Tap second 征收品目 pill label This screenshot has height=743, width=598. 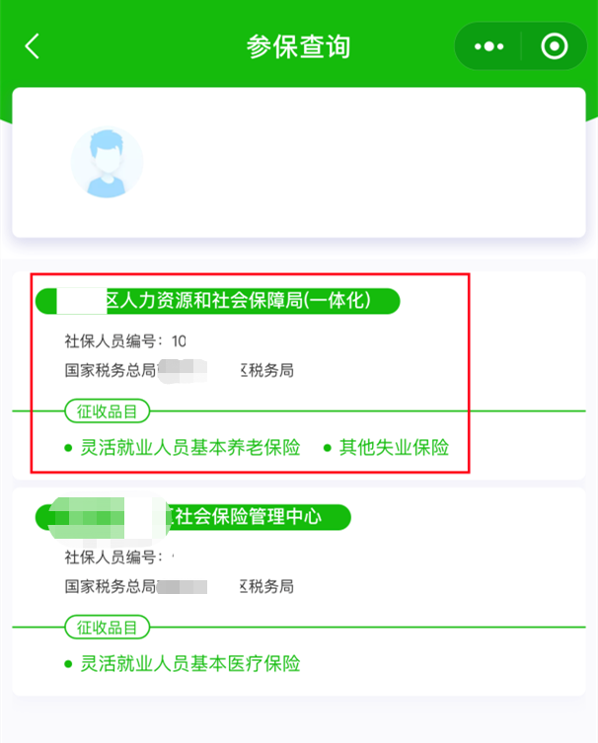[108, 628]
